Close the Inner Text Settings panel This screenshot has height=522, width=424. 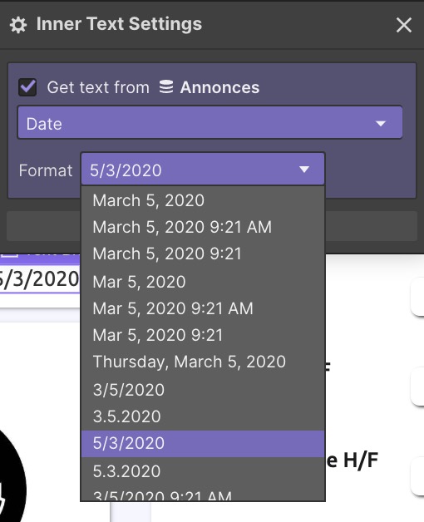(x=404, y=25)
